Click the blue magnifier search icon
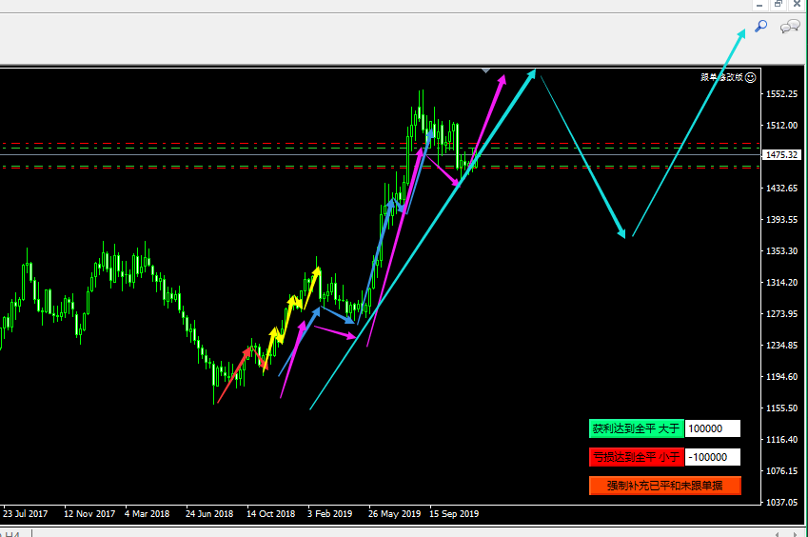The height and width of the screenshot is (537, 808). (761, 27)
